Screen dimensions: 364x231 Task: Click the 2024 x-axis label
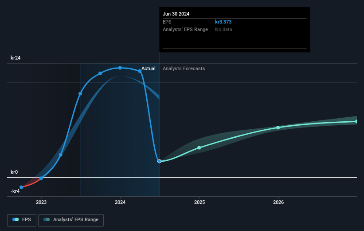[120, 202]
